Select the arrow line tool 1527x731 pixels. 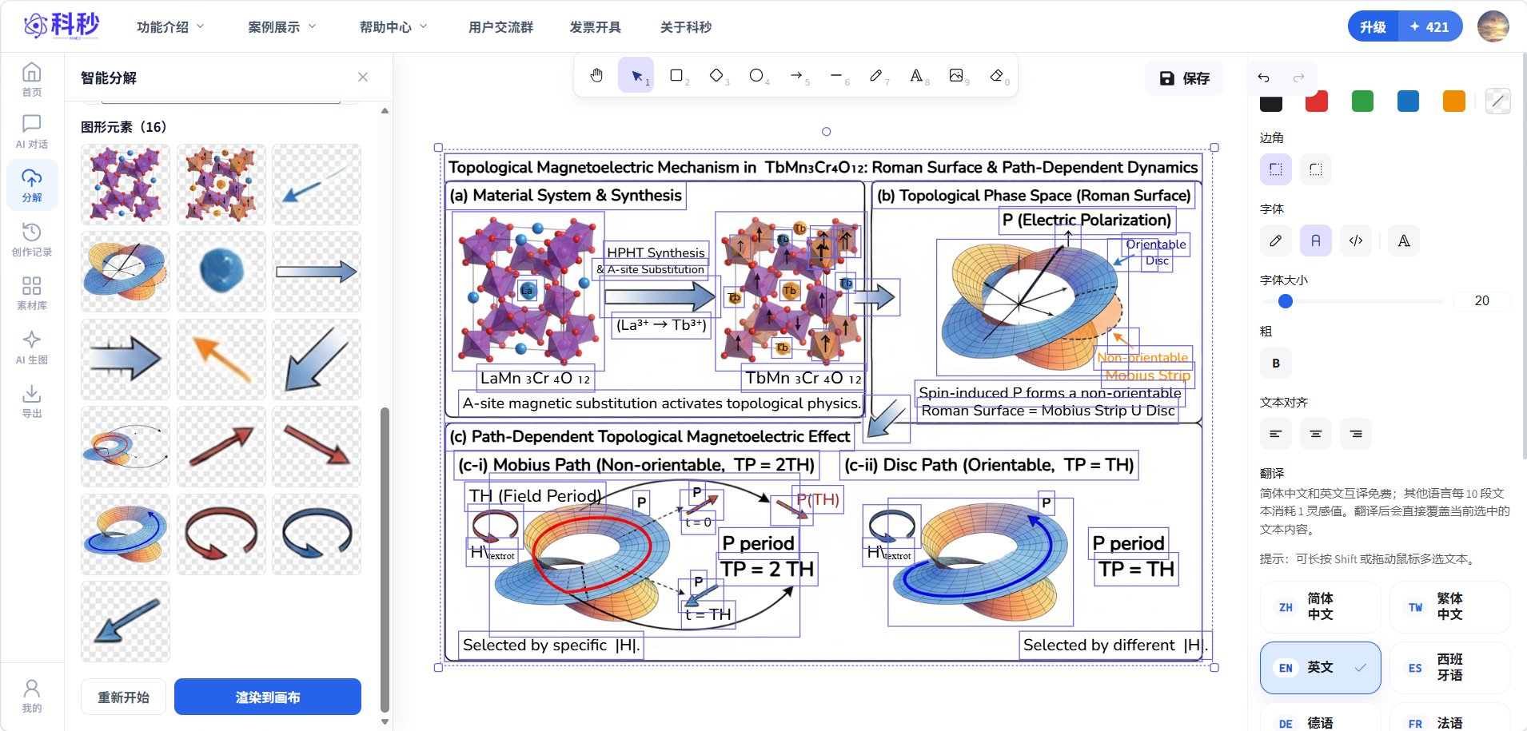[796, 76]
